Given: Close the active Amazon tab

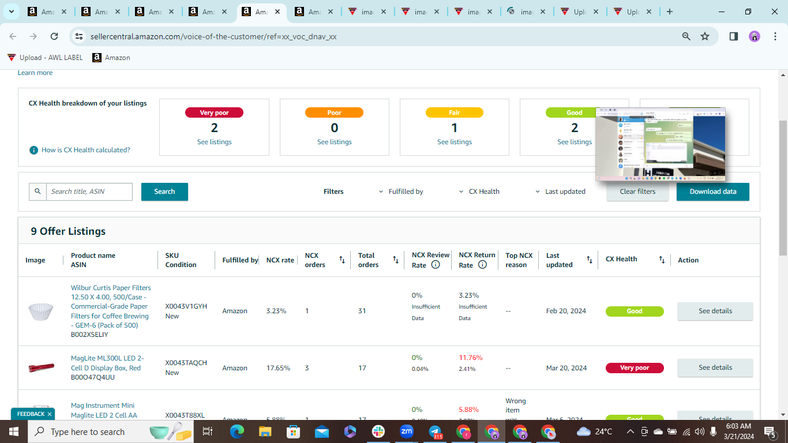Looking at the screenshot, I should coord(277,12).
